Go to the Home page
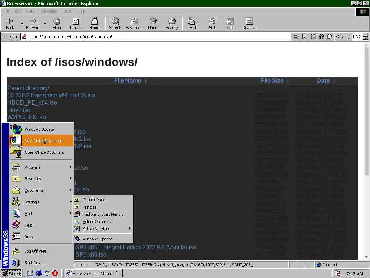The height and width of the screenshot is (278, 370). 94,24
